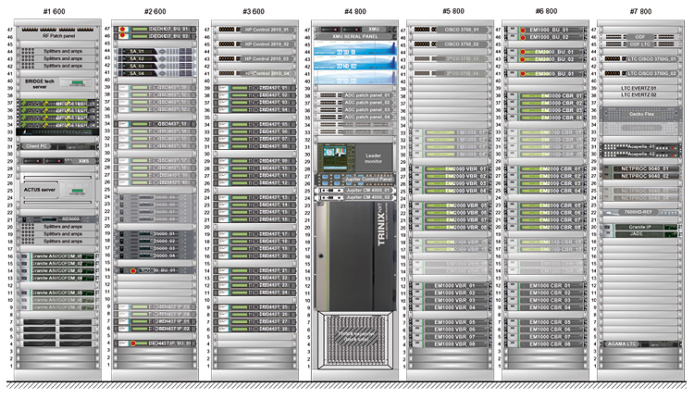Click rack header #3 600
Viewport: 694px width, 399px height.
pyautogui.click(x=254, y=11)
